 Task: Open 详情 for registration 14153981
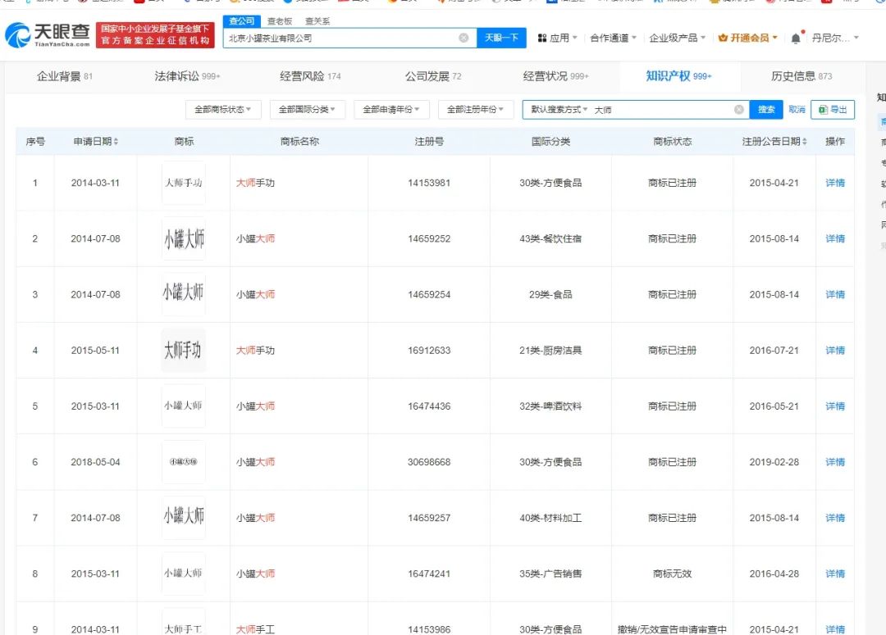point(835,183)
